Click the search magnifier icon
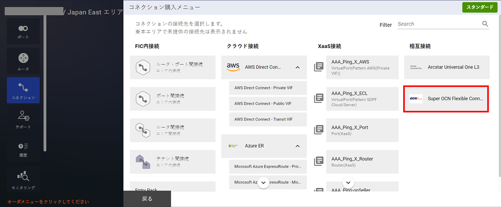 tap(485, 24)
